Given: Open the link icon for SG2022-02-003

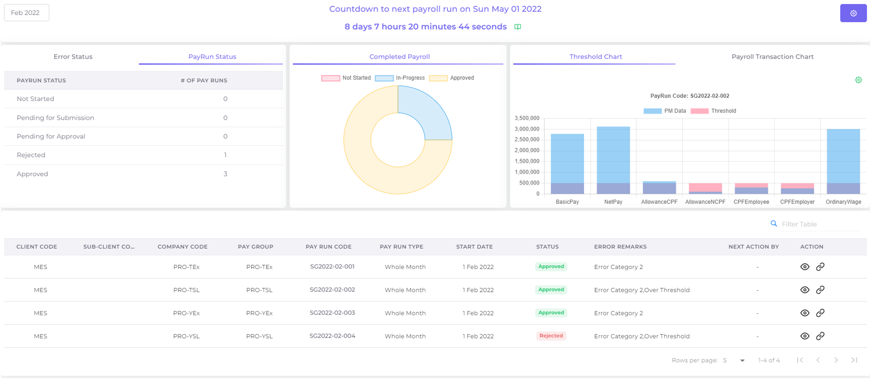Looking at the screenshot, I should click(820, 313).
